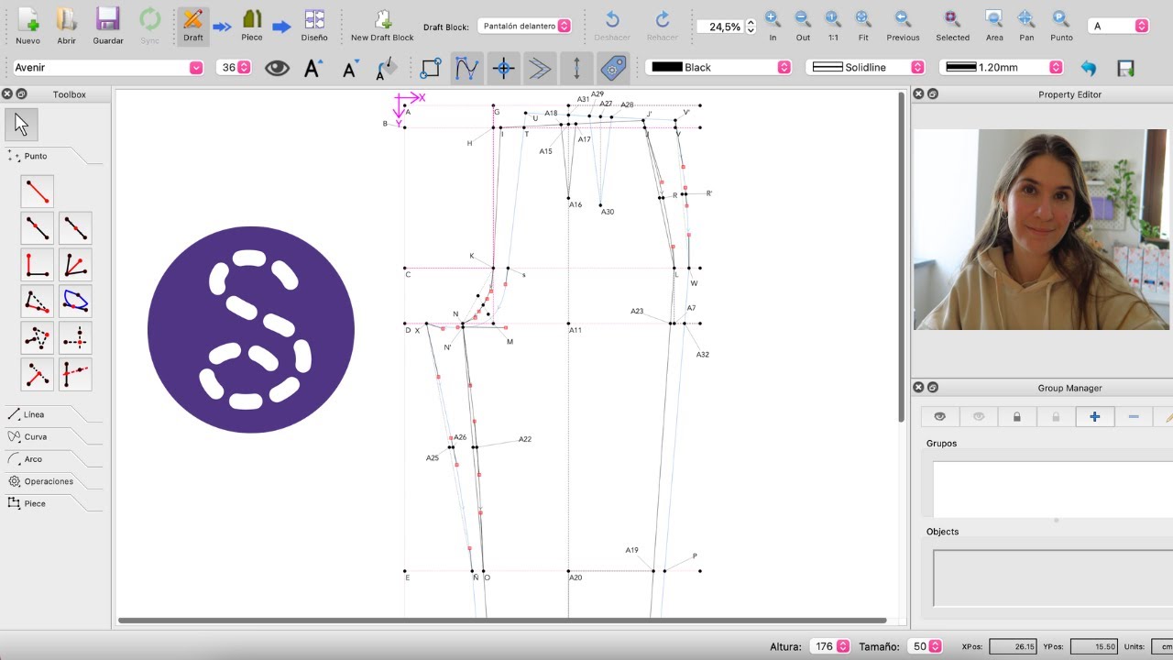This screenshot has width=1173, height=660.
Task: Open a file with Abrir
Action: 66,26
